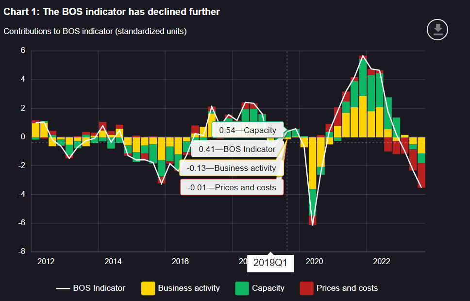Click the yellow Business activity swatch

pyautogui.click(x=148, y=288)
